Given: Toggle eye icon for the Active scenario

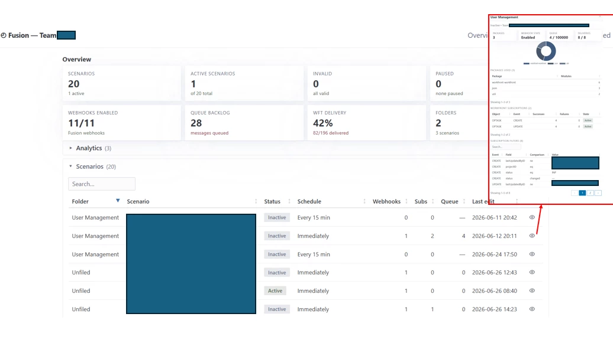Looking at the screenshot, I should pos(532,290).
